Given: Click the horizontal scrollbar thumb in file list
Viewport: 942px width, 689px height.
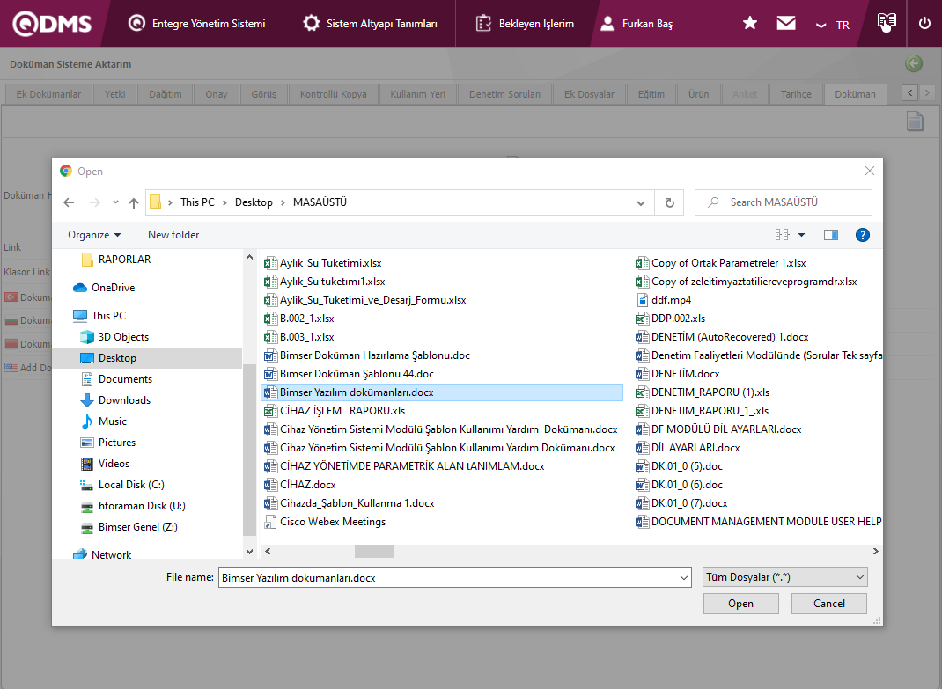Looking at the screenshot, I should 374,552.
